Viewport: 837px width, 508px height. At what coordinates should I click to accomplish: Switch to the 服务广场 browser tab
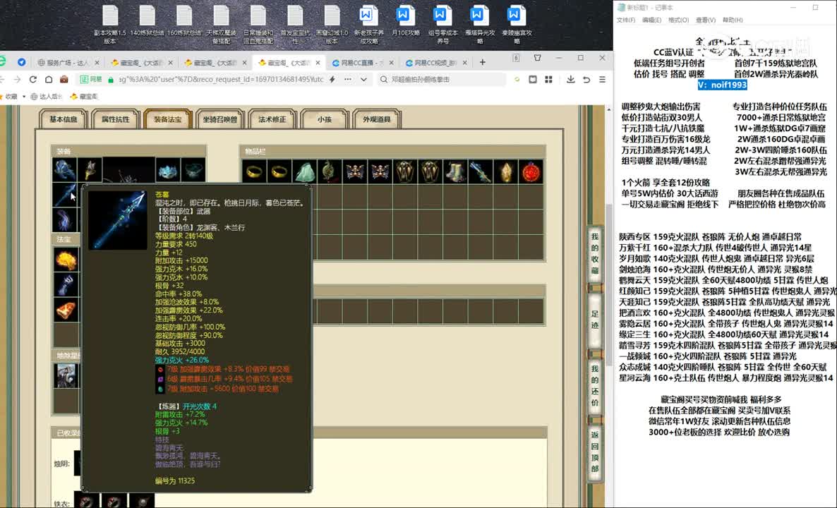[x=68, y=62]
